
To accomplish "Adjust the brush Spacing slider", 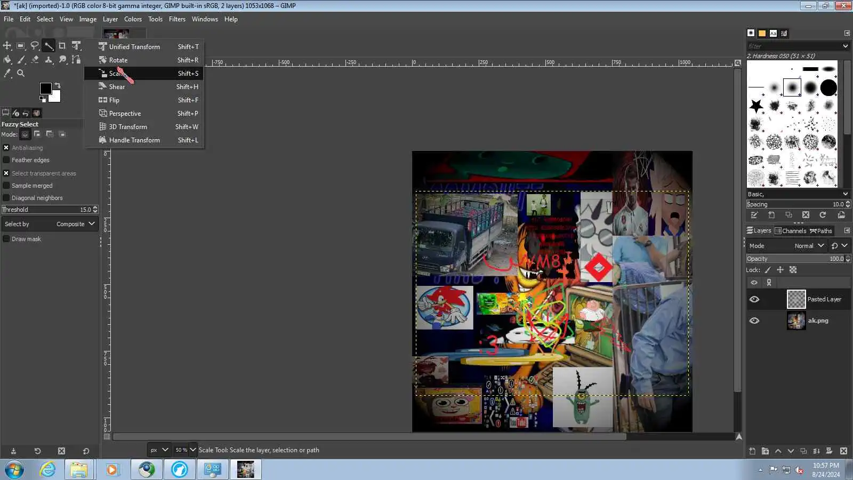I will click(795, 204).
